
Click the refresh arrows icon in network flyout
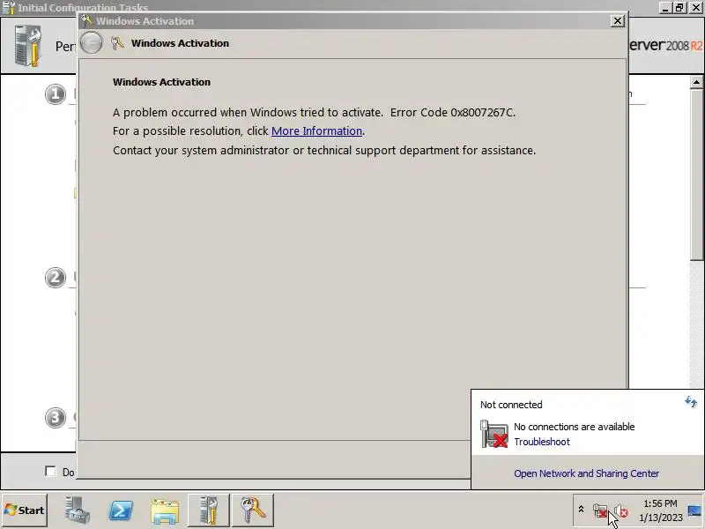pos(691,401)
